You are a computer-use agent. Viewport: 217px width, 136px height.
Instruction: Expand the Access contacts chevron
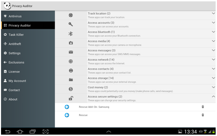(x=214, y=69)
